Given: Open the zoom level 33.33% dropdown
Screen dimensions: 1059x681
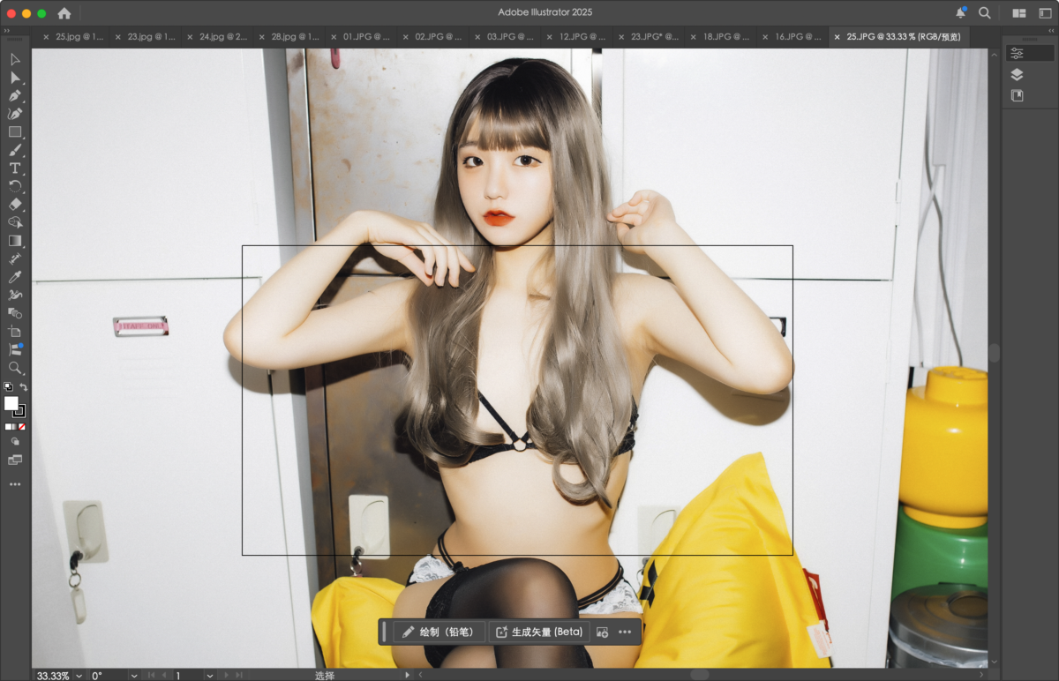Looking at the screenshot, I should 79,675.
